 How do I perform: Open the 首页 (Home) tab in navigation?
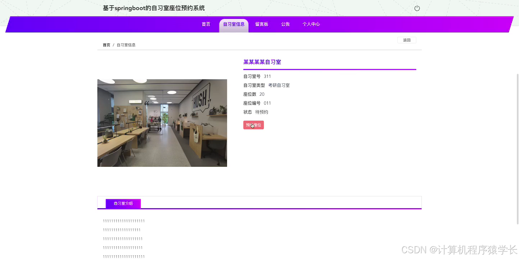click(x=206, y=24)
